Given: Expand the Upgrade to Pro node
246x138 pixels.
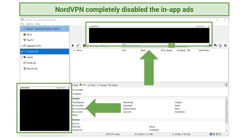Looking at the screenshot, I should click(x=22, y=46).
